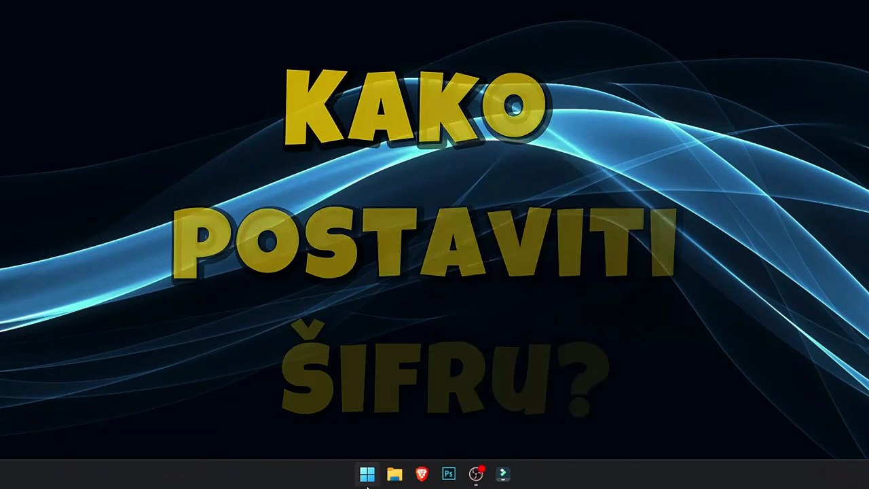Switch to OBS Studio in the taskbar
This screenshot has width=869, height=489.
point(476,474)
